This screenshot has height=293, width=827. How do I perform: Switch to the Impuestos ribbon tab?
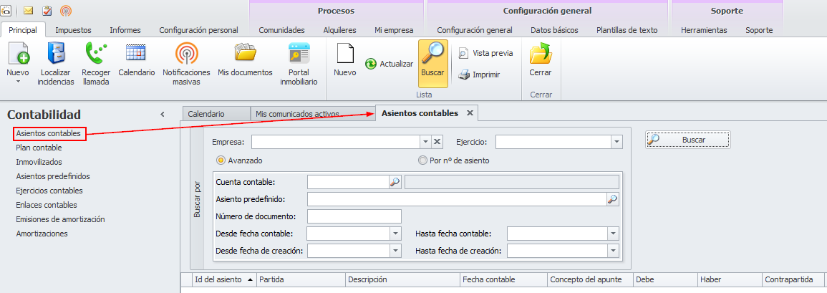point(73,30)
